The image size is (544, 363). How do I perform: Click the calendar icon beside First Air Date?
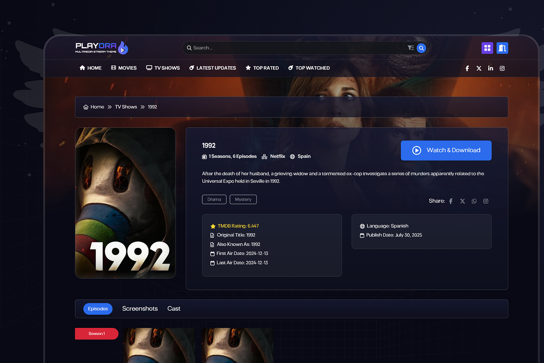213,254
